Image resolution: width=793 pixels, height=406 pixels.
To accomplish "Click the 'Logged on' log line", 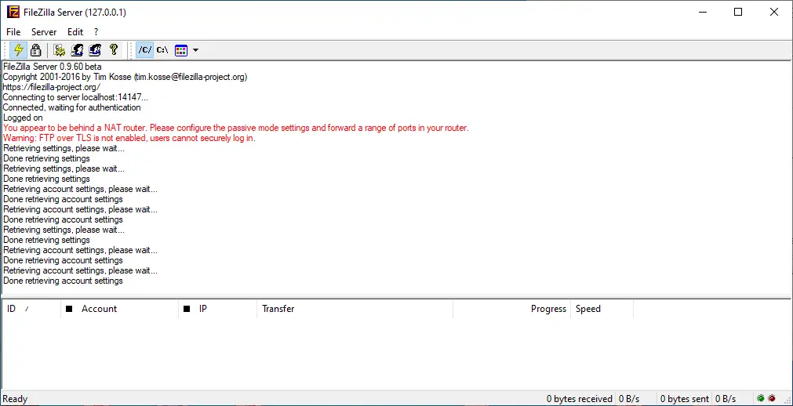I will 23,118.
